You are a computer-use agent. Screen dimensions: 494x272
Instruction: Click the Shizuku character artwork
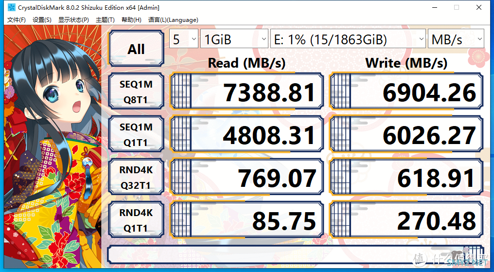pos(53,146)
